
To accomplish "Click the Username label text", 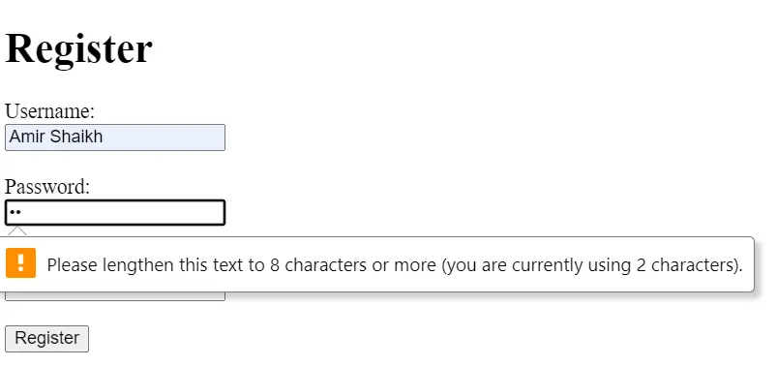I will tap(49, 111).
